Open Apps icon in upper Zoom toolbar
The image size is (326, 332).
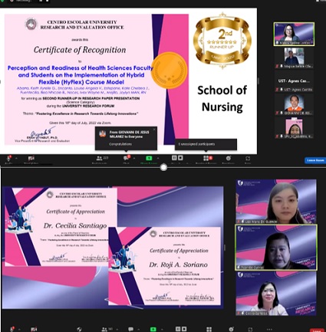[248, 159]
